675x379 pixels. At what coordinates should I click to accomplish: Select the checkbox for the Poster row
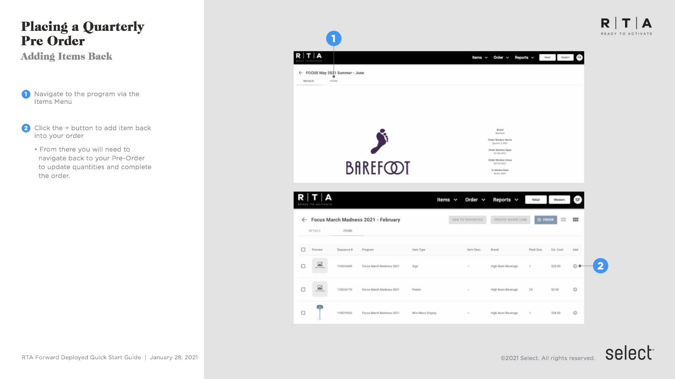pyautogui.click(x=303, y=290)
